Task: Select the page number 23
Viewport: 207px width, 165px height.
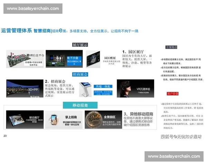Action: [x=5, y=136]
